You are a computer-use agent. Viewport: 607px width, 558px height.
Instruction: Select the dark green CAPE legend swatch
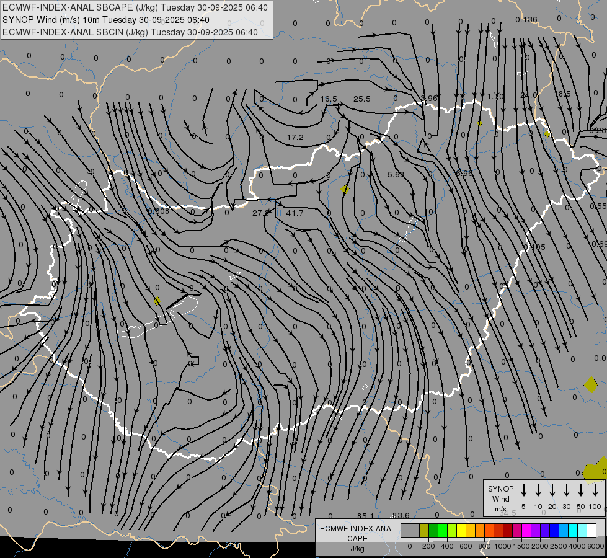tap(433, 531)
